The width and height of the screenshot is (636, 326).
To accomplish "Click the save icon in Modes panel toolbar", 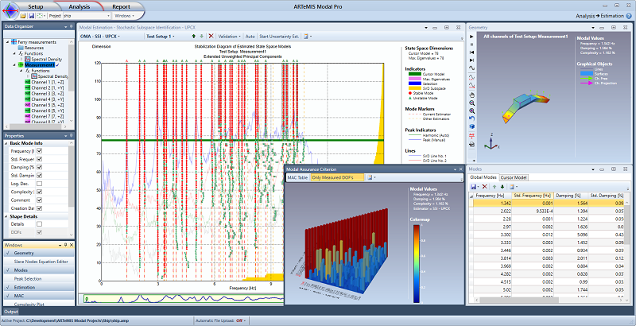I will [474, 186].
